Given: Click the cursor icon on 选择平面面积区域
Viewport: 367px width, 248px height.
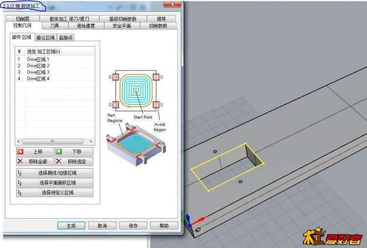Looking at the screenshot, I should pyautogui.click(x=20, y=183).
